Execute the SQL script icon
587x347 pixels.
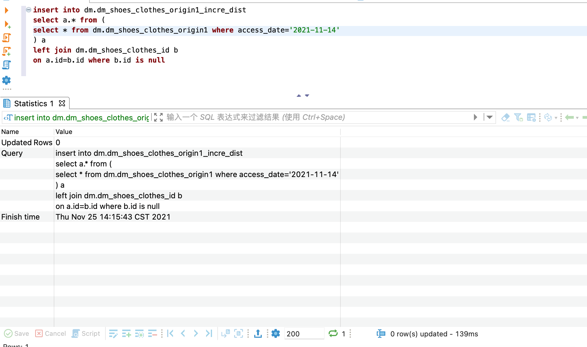click(x=6, y=38)
